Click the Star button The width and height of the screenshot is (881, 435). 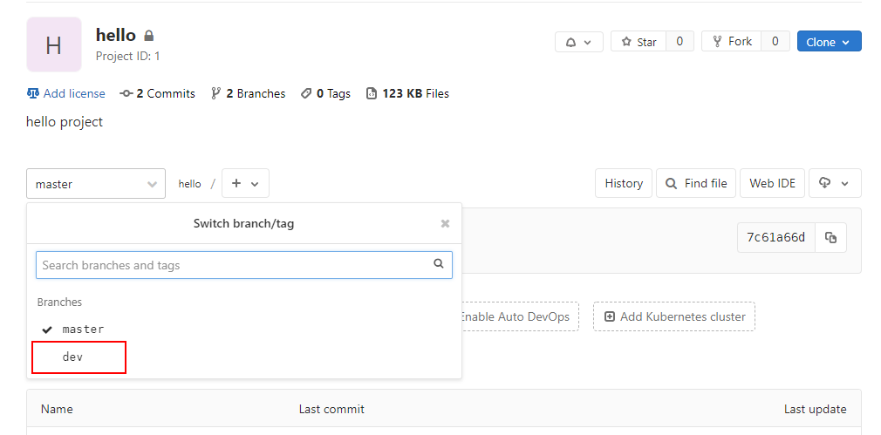pos(639,42)
